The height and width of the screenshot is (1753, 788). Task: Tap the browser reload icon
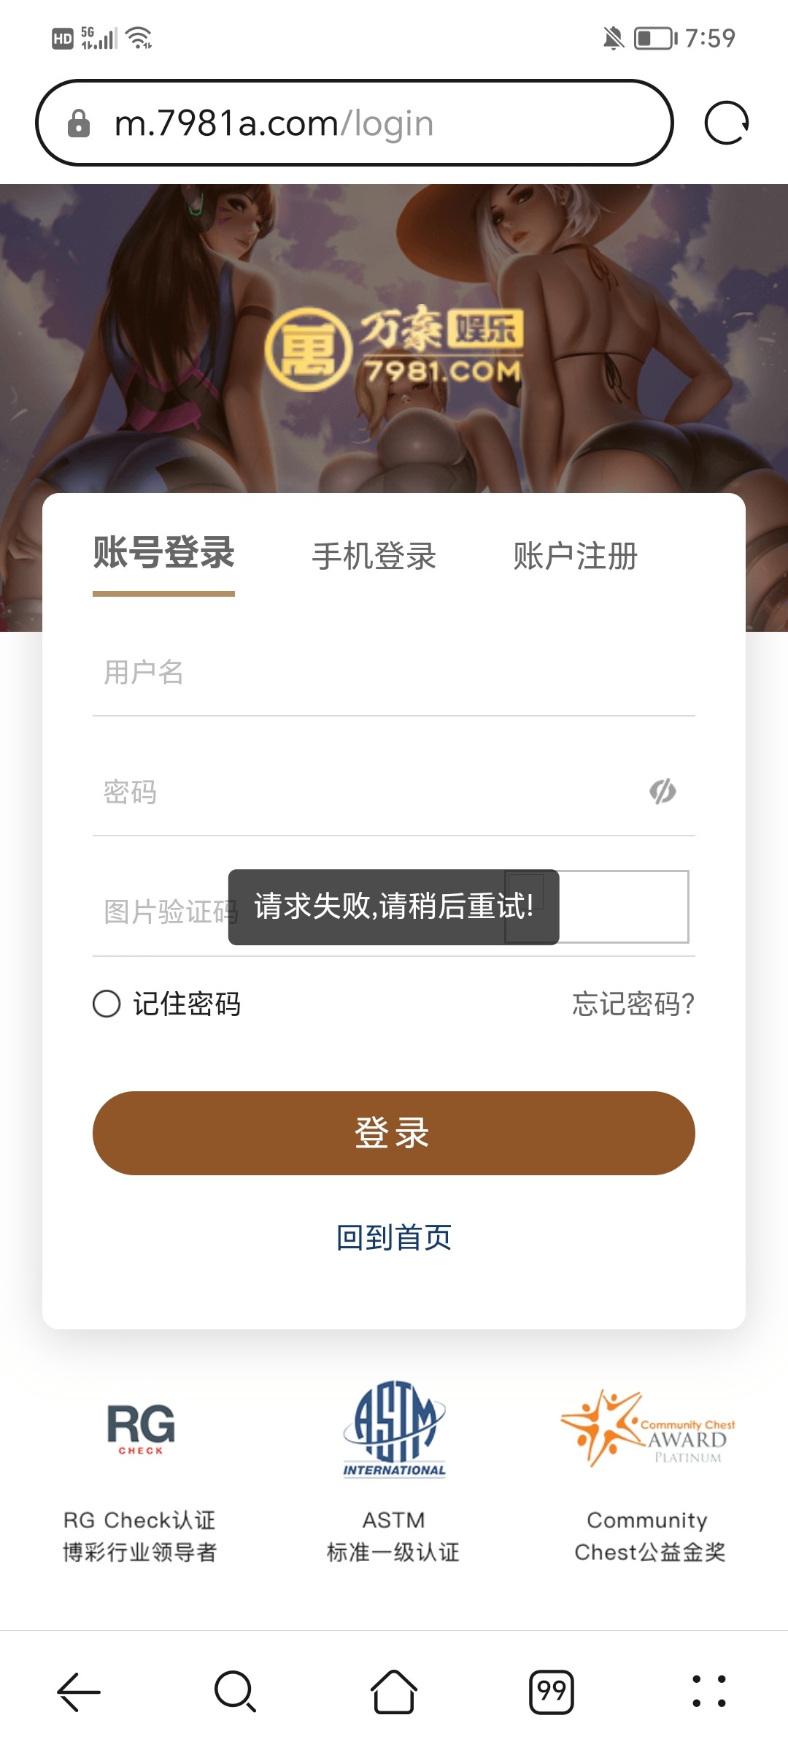(726, 123)
